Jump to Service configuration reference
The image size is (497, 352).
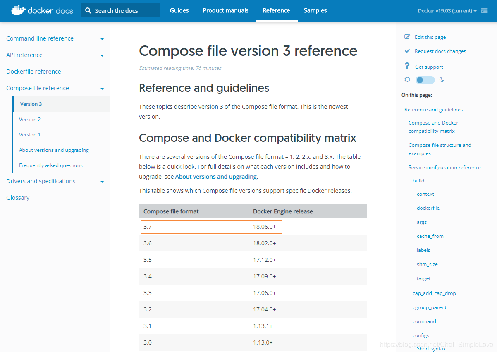coord(444,168)
